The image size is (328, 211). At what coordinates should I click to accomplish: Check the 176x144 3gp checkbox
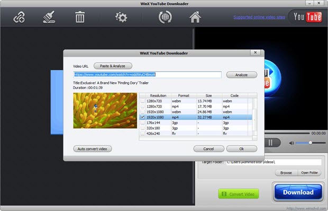click(143, 122)
